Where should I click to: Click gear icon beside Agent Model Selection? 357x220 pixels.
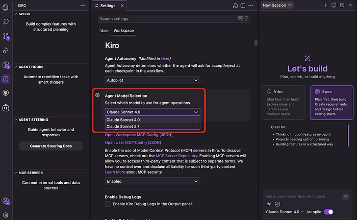(97, 95)
